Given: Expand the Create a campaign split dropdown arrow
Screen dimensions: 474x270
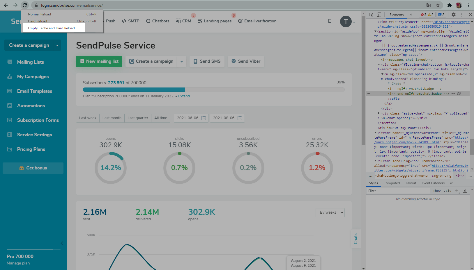Looking at the screenshot, I should [x=182, y=62].
